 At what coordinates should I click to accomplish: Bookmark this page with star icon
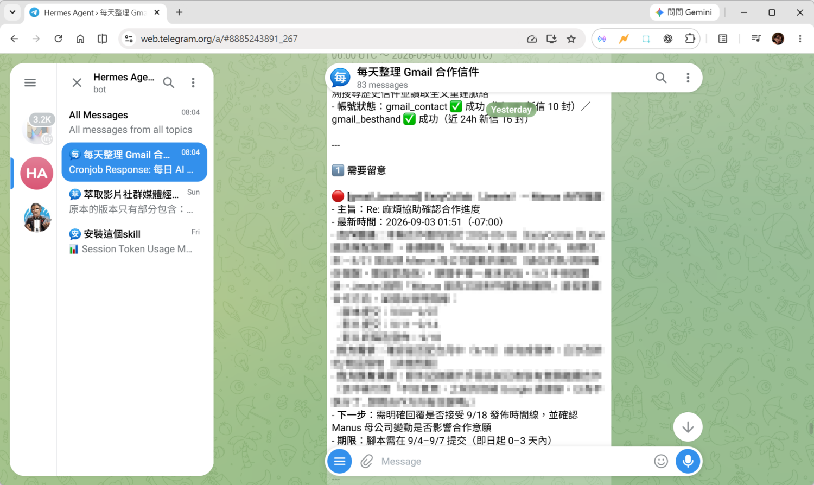click(571, 39)
